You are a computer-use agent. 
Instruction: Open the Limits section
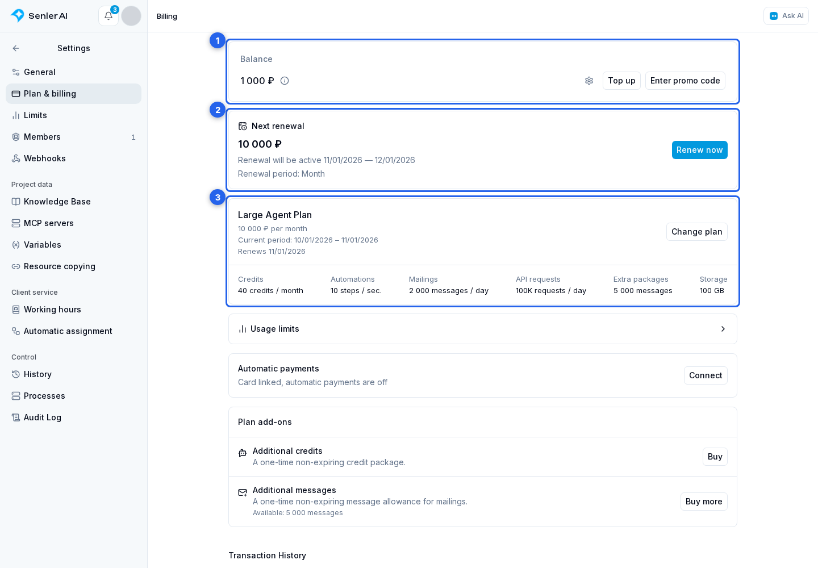73,115
